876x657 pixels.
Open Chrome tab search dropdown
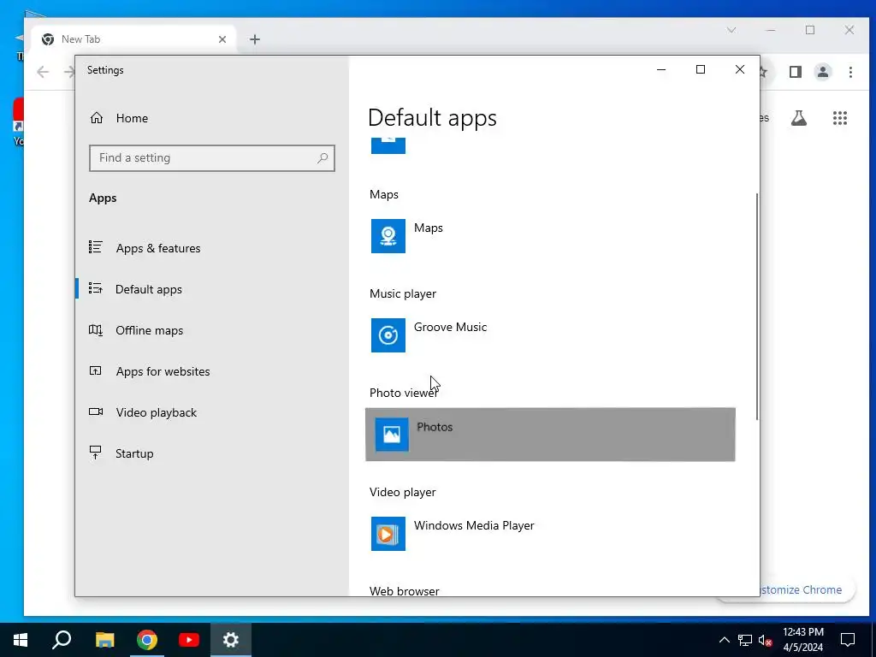(731, 30)
